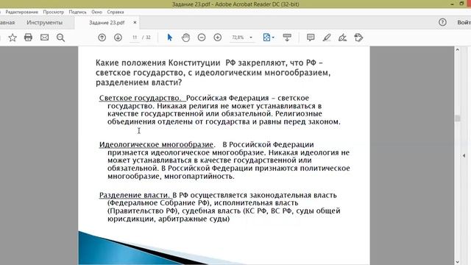Send file by email envelope icon
The width and height of the screenshot is (471, 265).
(44, 38)
